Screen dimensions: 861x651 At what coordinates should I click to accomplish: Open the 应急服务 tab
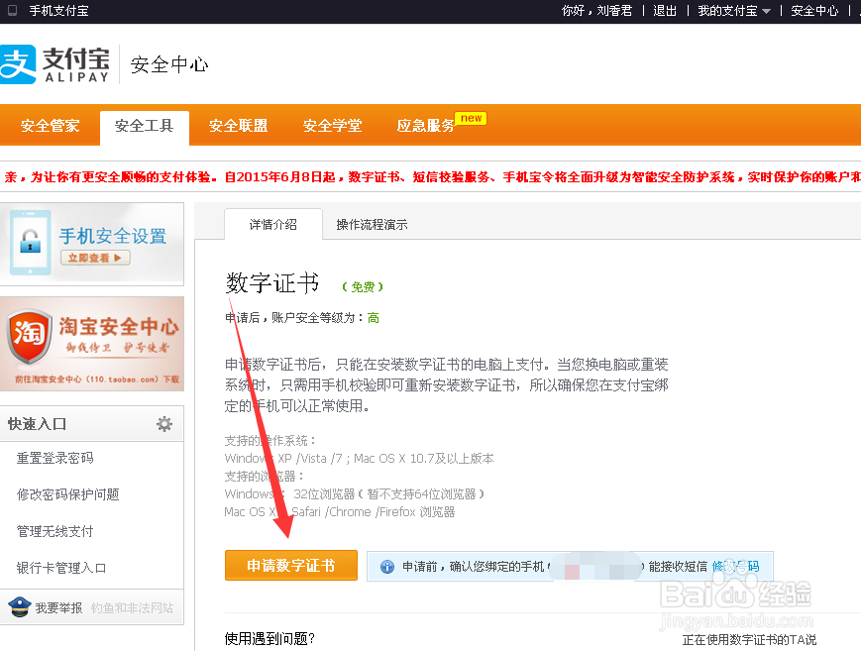[426, 126]
